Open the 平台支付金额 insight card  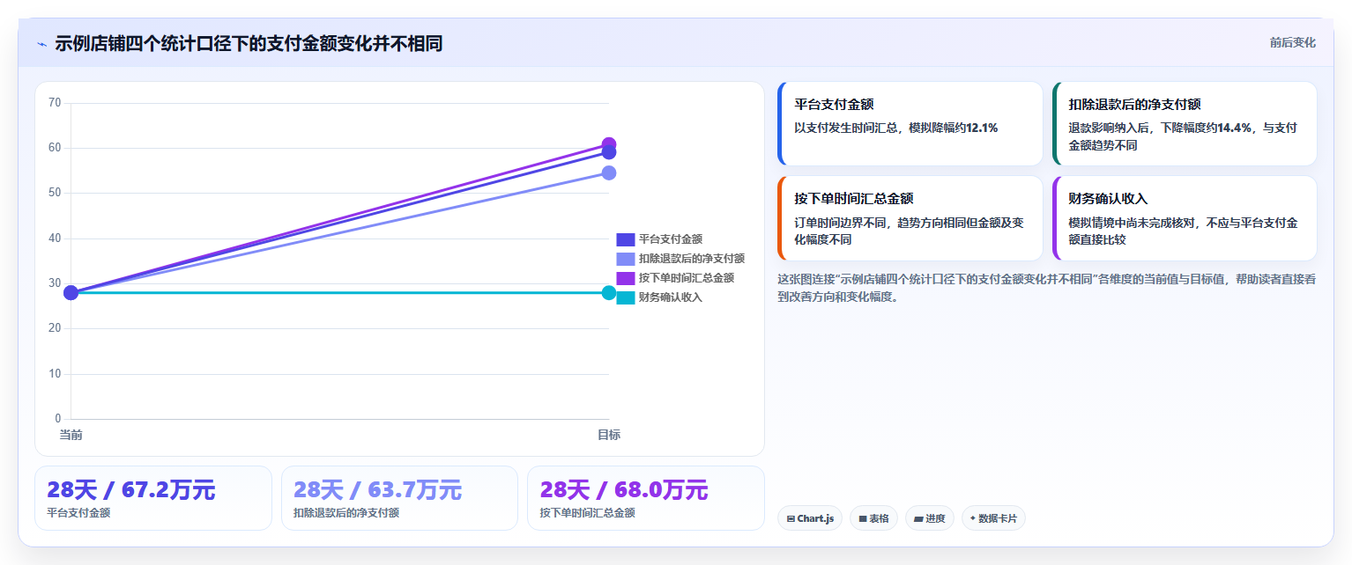(910, 124)
